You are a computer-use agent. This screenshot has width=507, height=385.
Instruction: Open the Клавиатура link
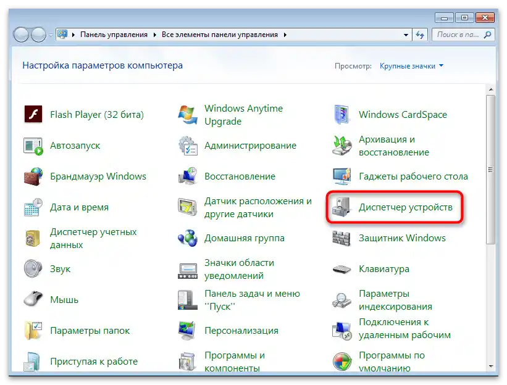tap(384, 269)
